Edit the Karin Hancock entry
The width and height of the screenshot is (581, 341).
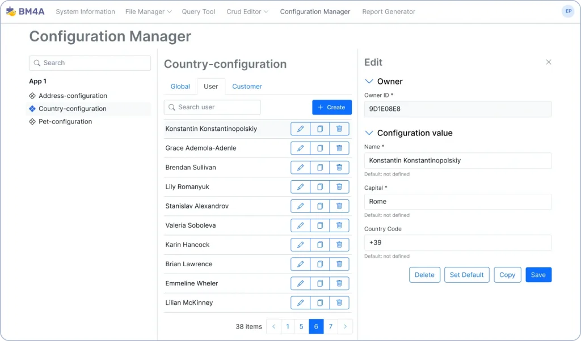pos(300,245)
